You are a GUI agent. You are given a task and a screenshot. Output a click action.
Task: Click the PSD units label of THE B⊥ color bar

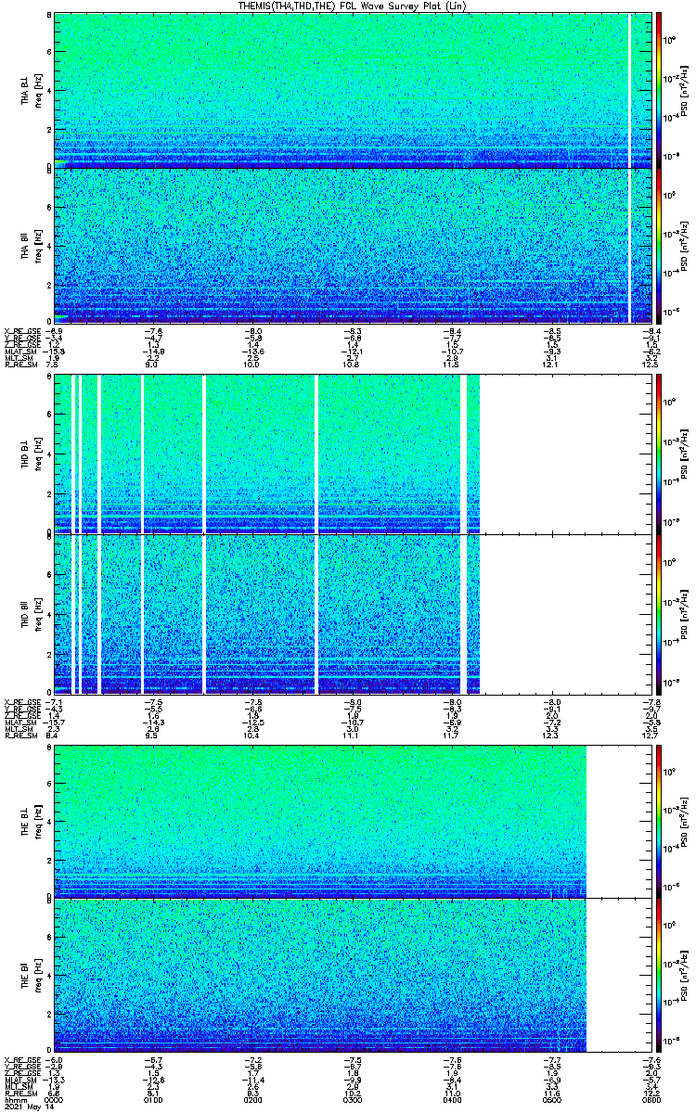684,821
